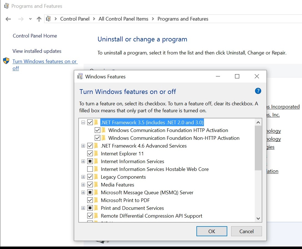
Task: Enable Internet Information Services Hostable Web Core
Action: [x=90, y=169]
